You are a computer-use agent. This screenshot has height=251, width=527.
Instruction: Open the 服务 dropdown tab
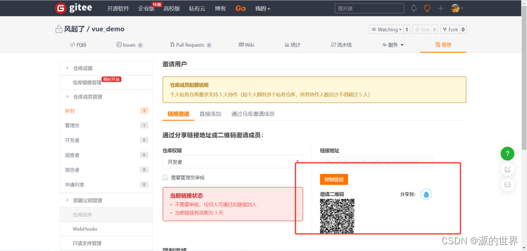[x=393, y=44]
